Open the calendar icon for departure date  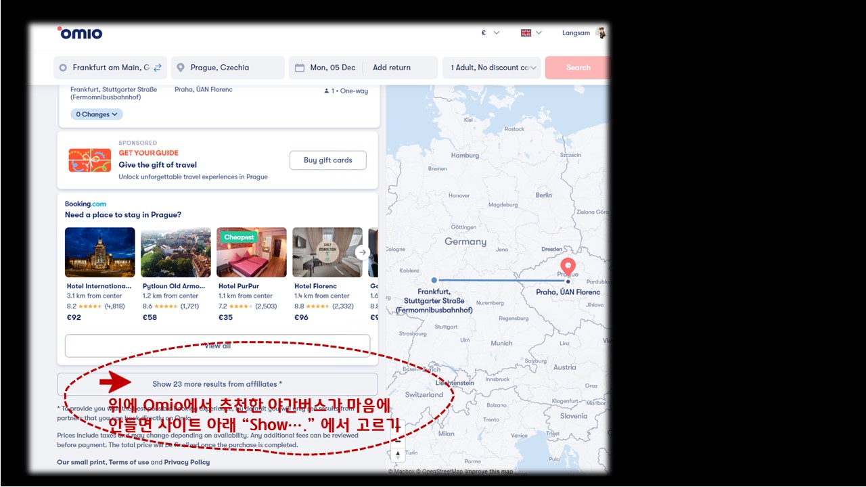pos(300,68)
